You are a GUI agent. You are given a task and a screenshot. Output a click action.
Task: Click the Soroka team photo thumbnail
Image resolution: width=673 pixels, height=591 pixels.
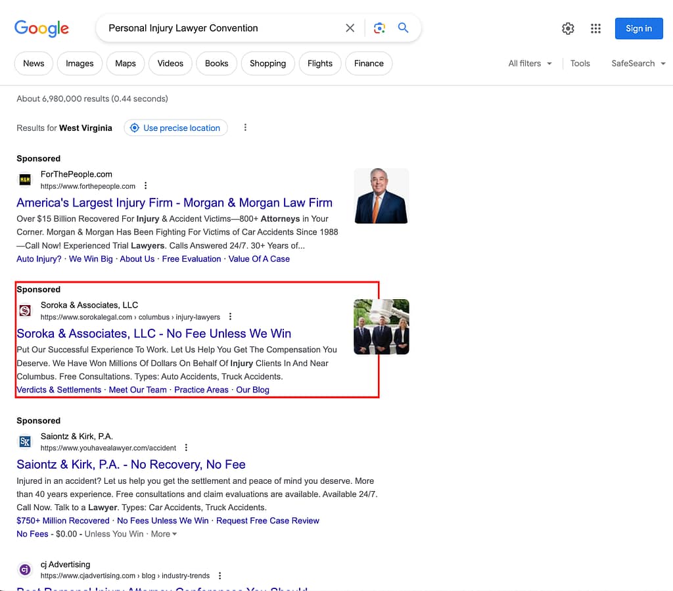click(381, 327)
